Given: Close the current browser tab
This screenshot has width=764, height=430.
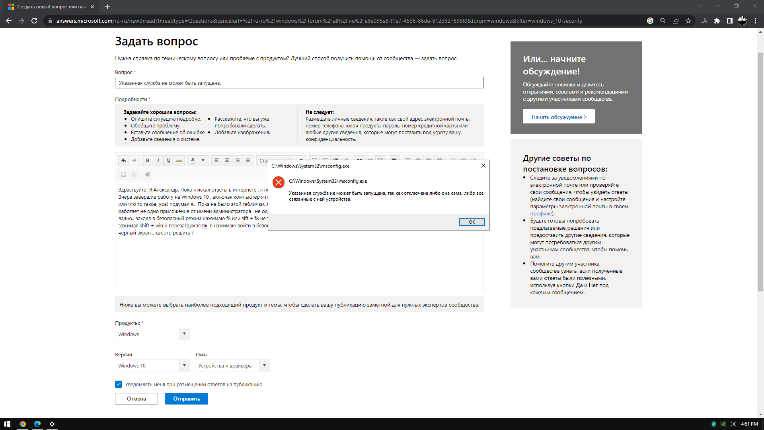Looking at the screenshot, I should click(x=92, y=7).
